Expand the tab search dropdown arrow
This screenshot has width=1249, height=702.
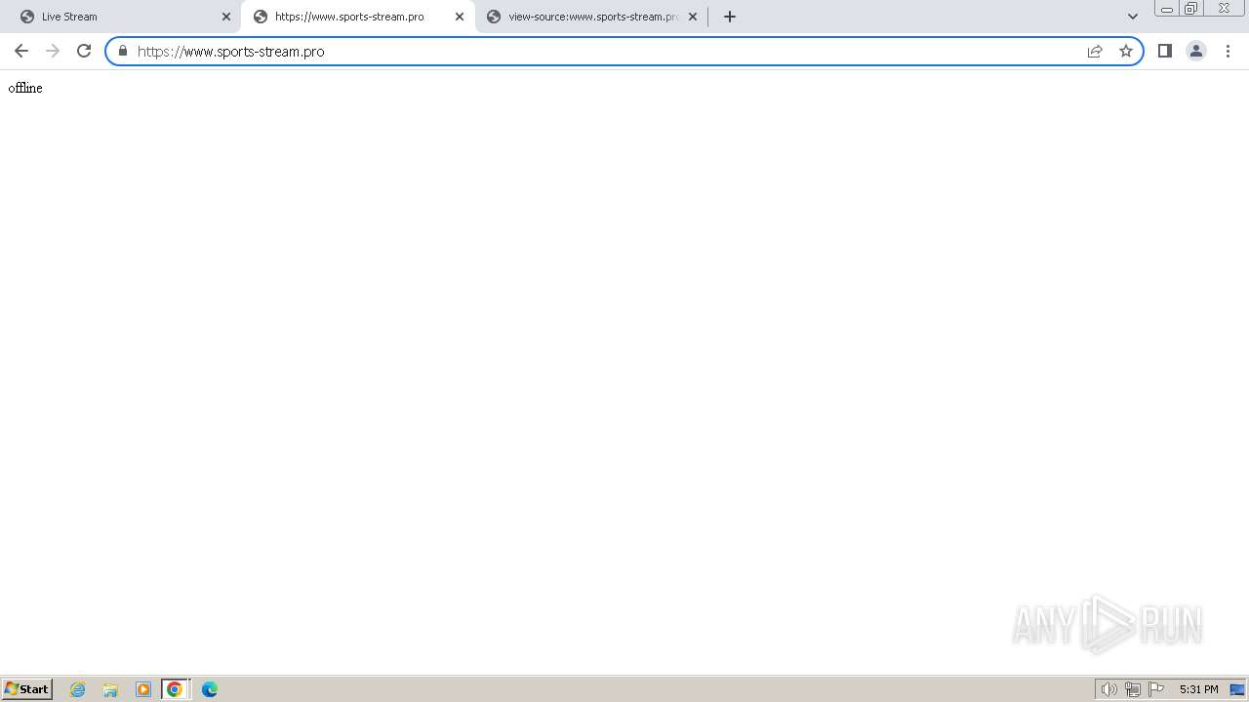point(1133,17)
